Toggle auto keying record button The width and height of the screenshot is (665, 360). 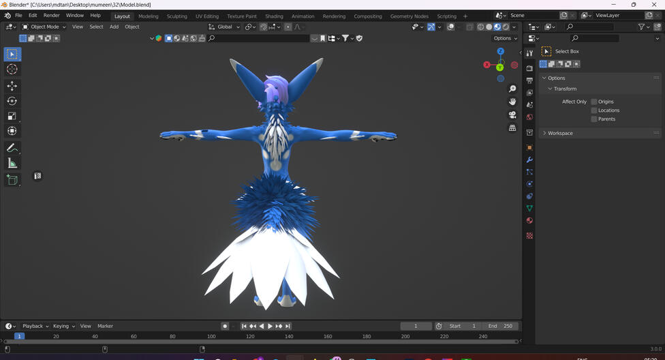coord(225,326)
